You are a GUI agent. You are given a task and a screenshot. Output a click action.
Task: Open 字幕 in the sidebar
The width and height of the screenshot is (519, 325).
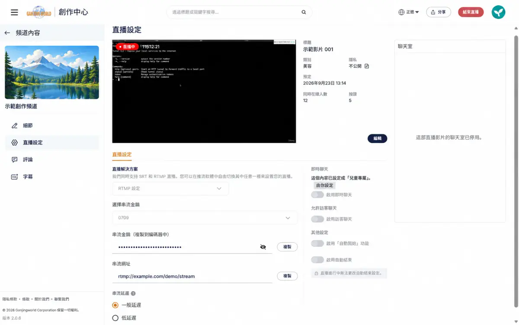52,177
